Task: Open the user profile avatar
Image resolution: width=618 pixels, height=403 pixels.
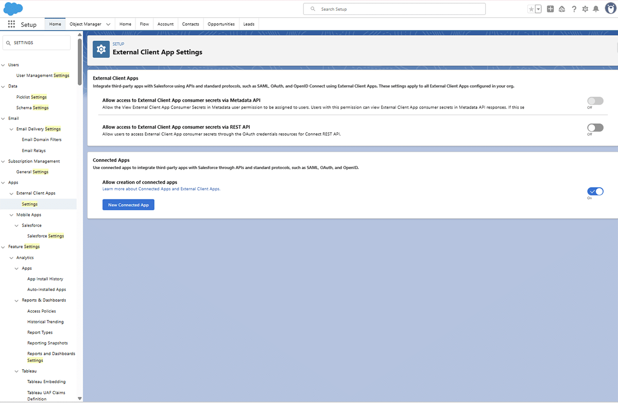Action: 610,9
